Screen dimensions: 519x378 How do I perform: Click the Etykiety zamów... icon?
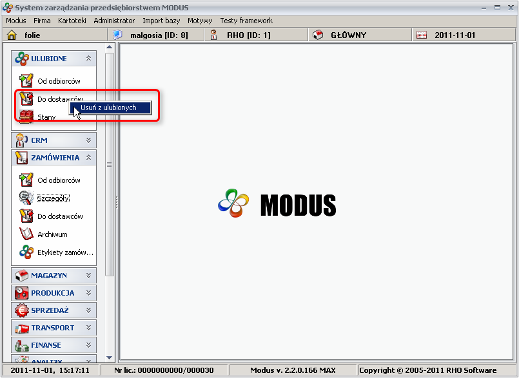[26, 252]
